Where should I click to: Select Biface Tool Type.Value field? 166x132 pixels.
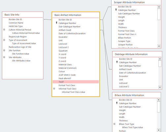[x=133, y=127]
